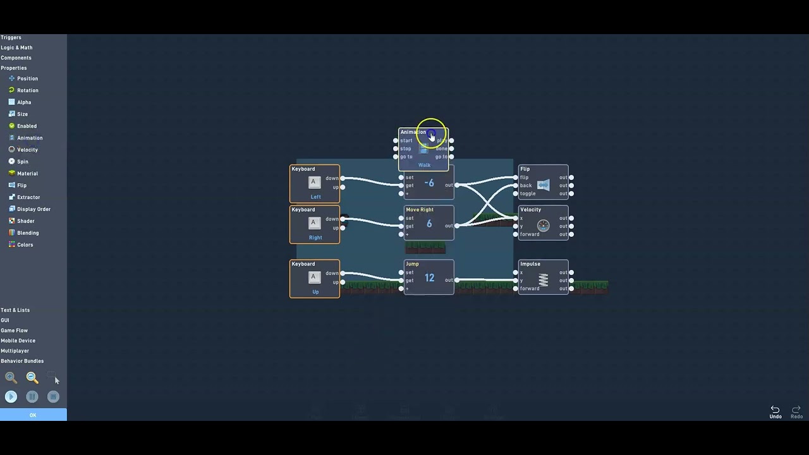
Task: Expand the Logic & Math category
Action: click(16, 47)
